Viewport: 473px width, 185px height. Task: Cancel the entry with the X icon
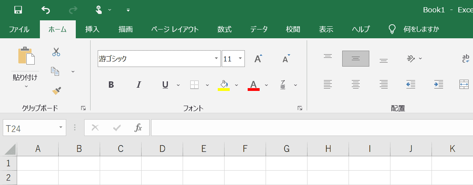click(95, 128)
